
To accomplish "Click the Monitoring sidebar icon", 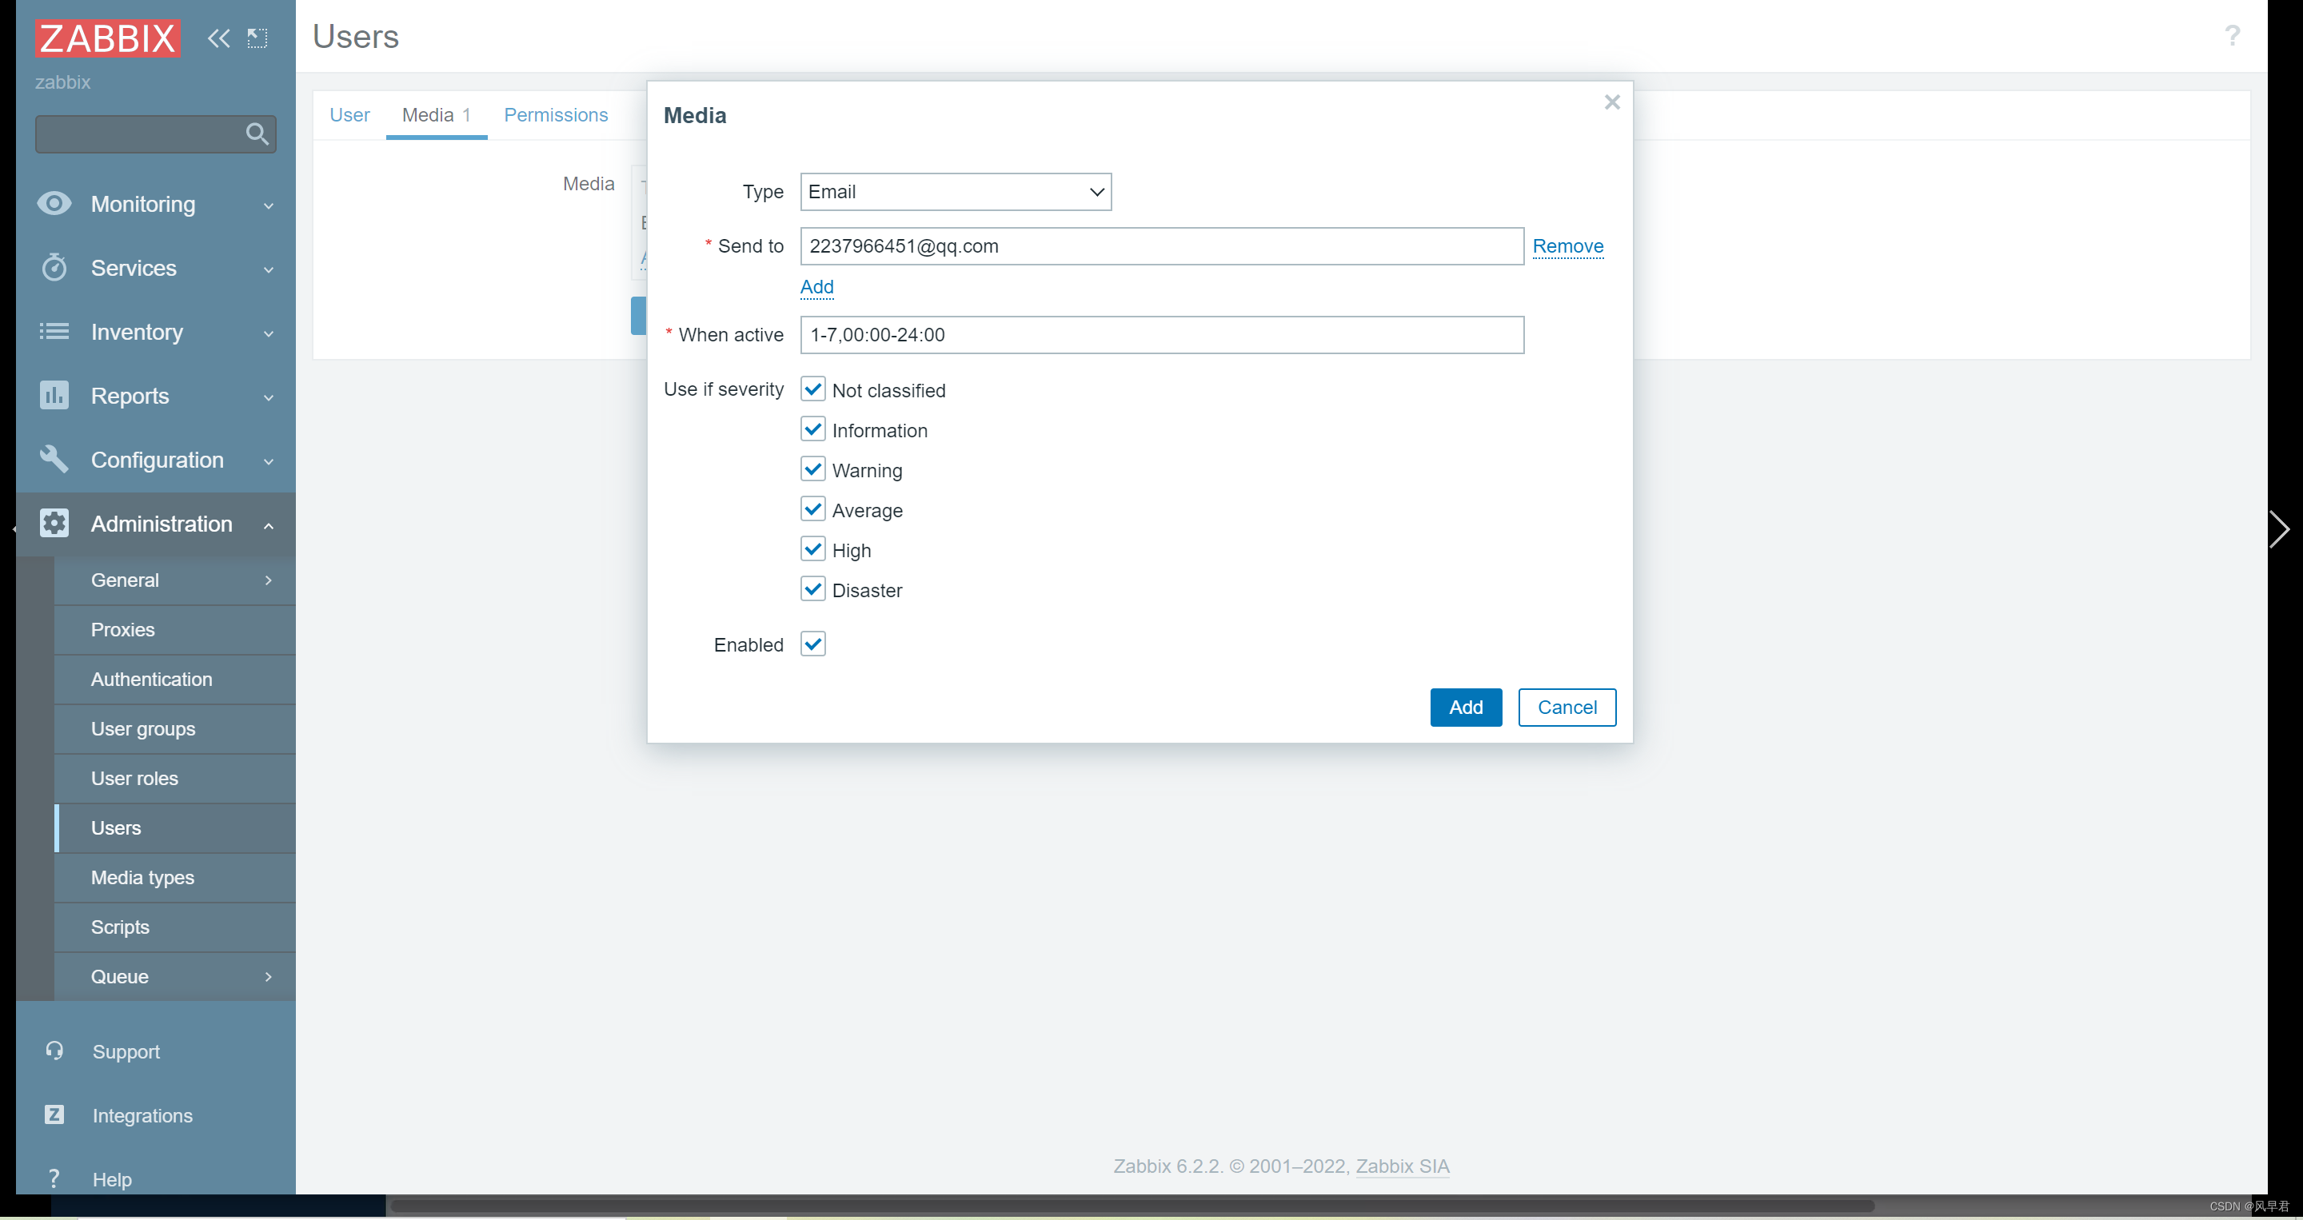I will click(x=55, y=204).
